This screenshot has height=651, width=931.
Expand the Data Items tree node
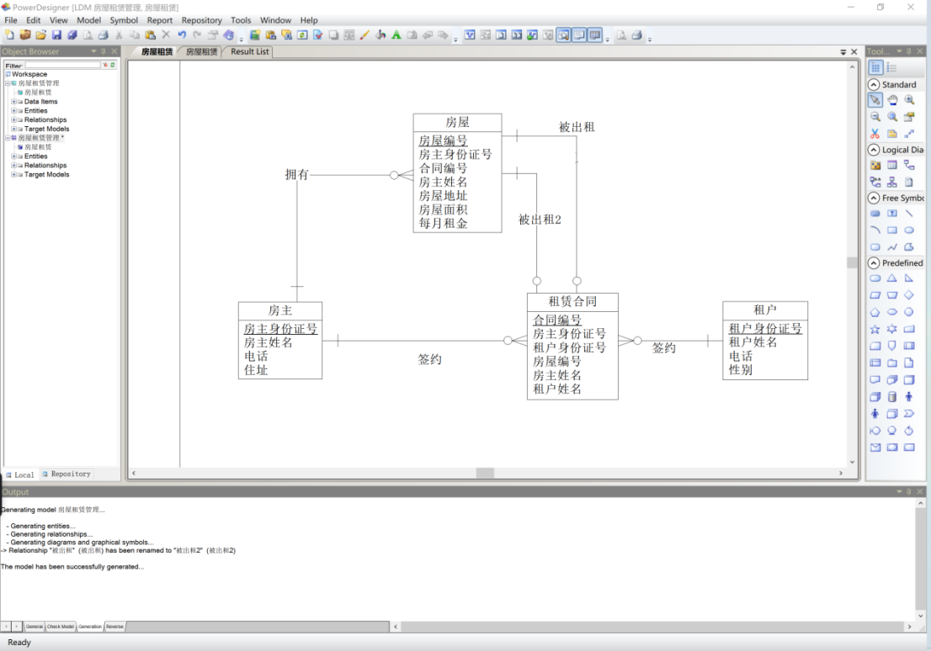(13, 102)
